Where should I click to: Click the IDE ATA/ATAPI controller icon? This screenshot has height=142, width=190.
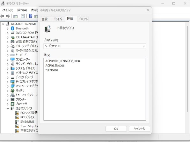point(12,37)
